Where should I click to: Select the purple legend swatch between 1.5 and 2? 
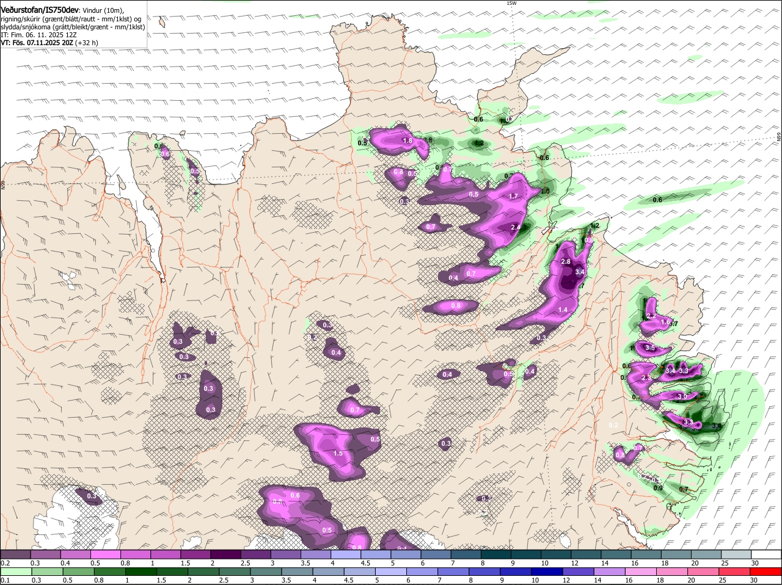click(196, 554)
